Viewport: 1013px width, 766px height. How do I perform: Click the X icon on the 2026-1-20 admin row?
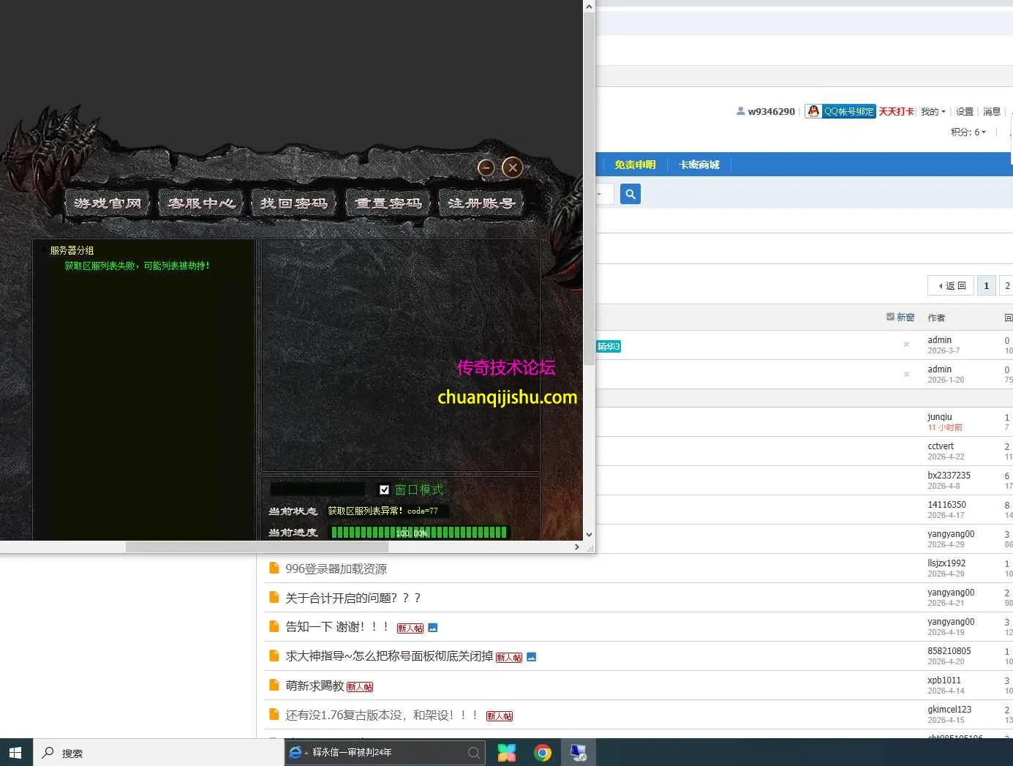(x=906, y=374)
